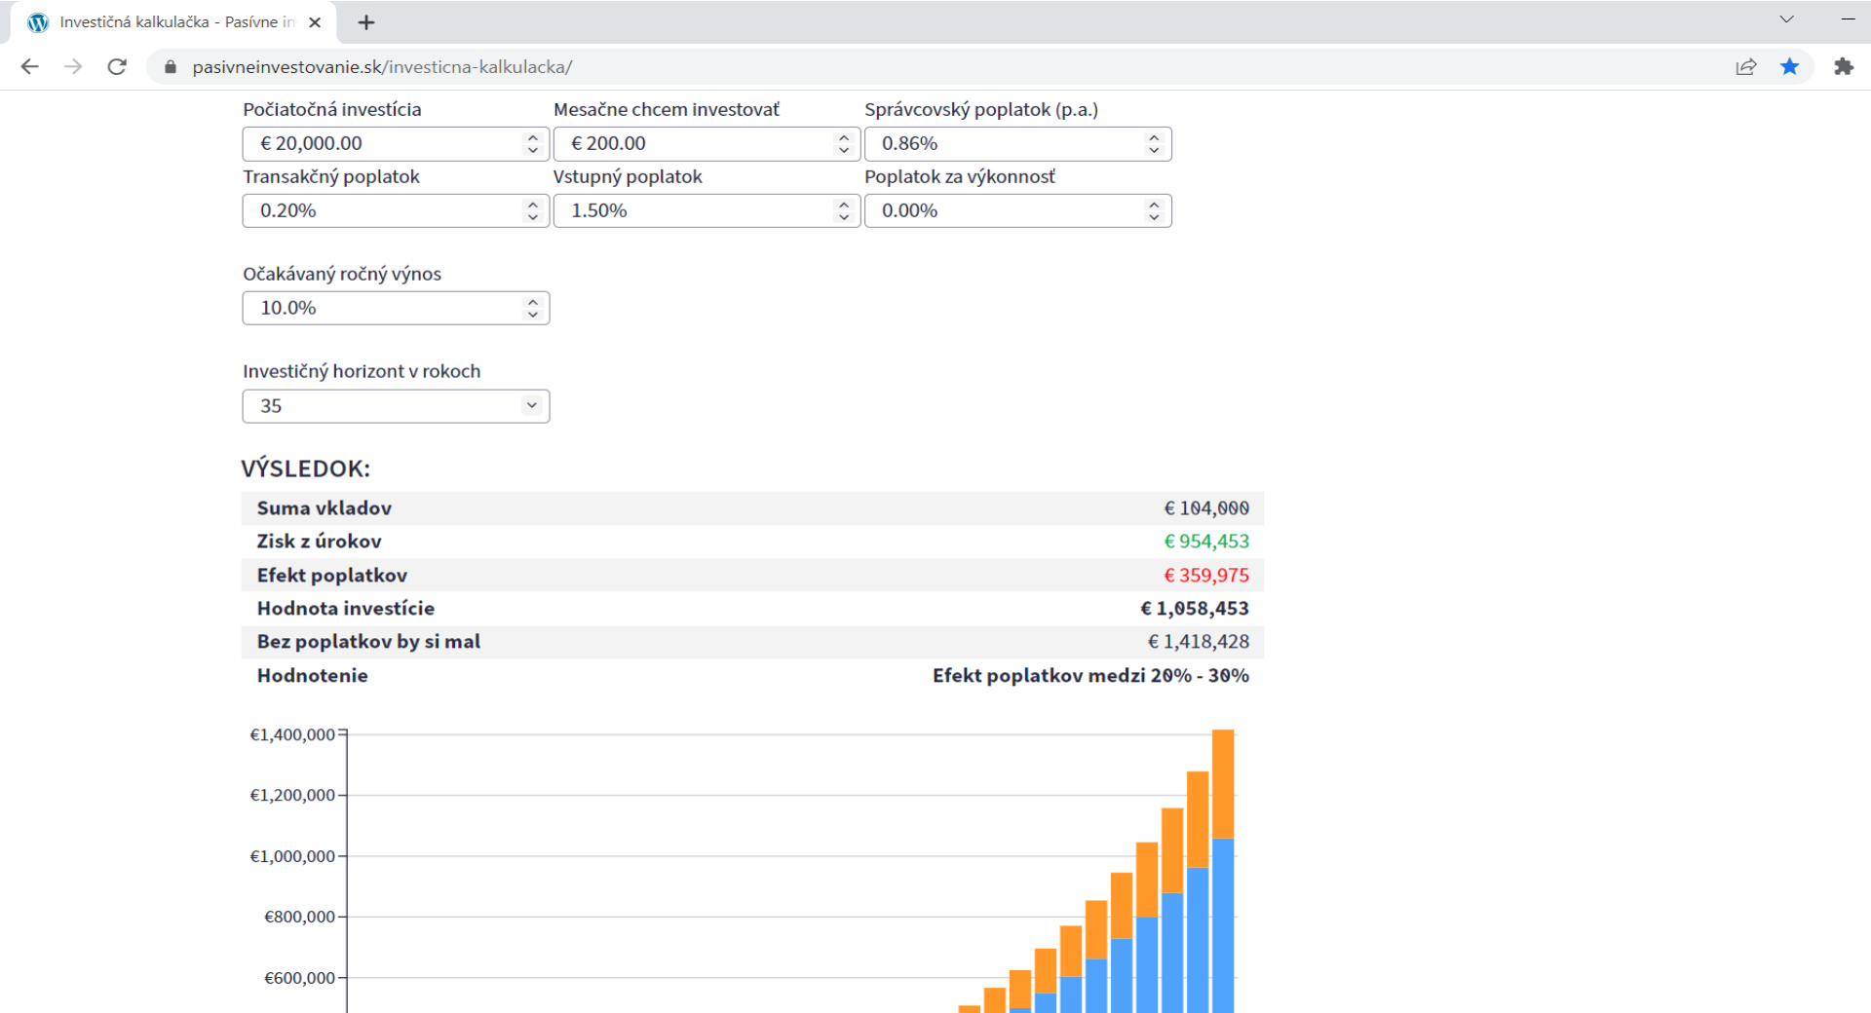Click inside the Vstupný poplatok field

pos(706,210)
